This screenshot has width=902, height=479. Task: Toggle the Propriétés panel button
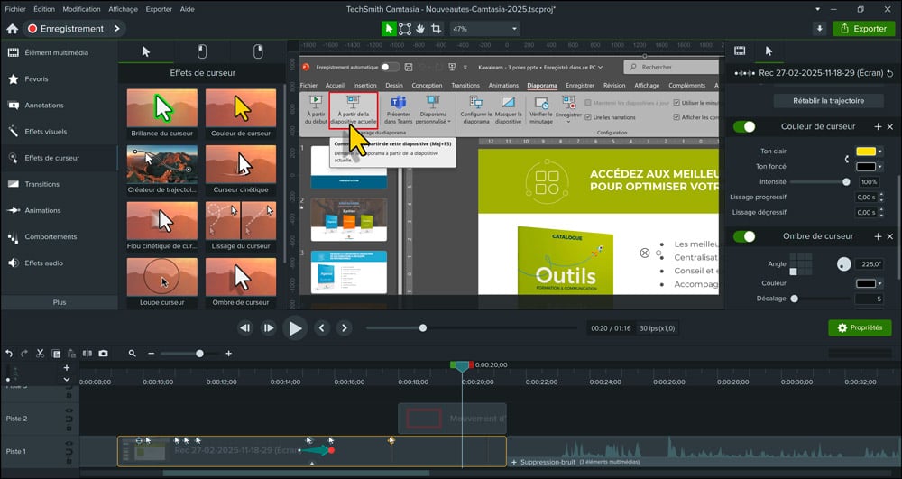pos(860,327)
